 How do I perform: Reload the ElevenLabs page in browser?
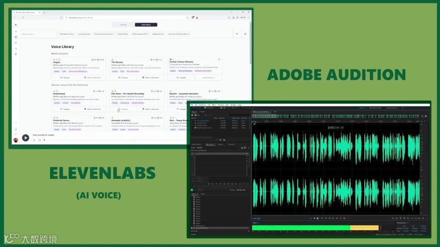[23, 17]
